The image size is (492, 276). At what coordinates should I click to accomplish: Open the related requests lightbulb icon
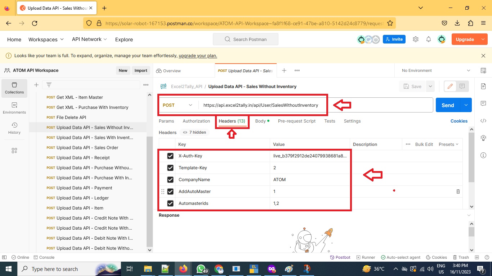483,138
